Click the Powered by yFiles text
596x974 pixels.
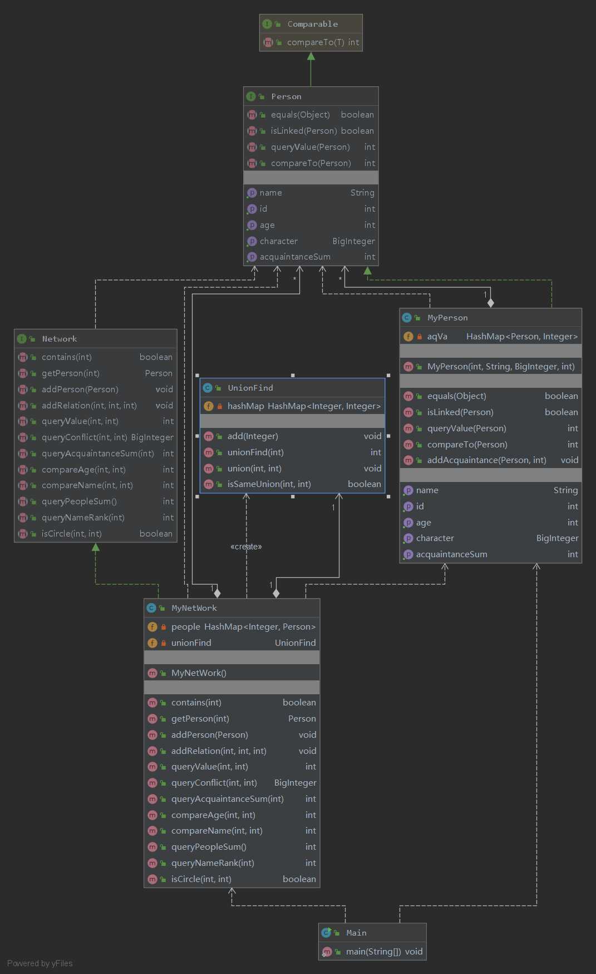(40, 963)
